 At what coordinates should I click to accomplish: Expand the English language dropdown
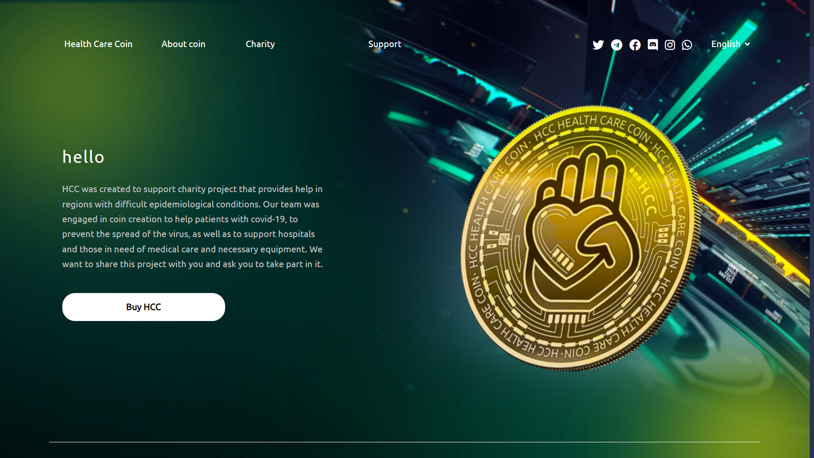[x=730, y=44]
